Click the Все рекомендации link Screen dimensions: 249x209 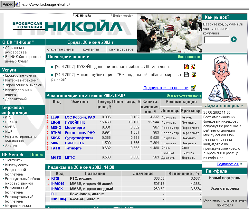coord(184,95)
